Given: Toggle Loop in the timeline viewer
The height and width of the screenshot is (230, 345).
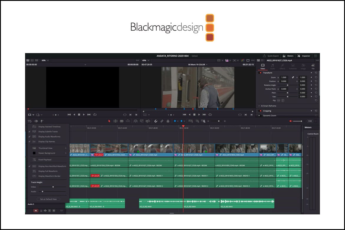Looking at the screenshot, I should click(x=210, y=115).
